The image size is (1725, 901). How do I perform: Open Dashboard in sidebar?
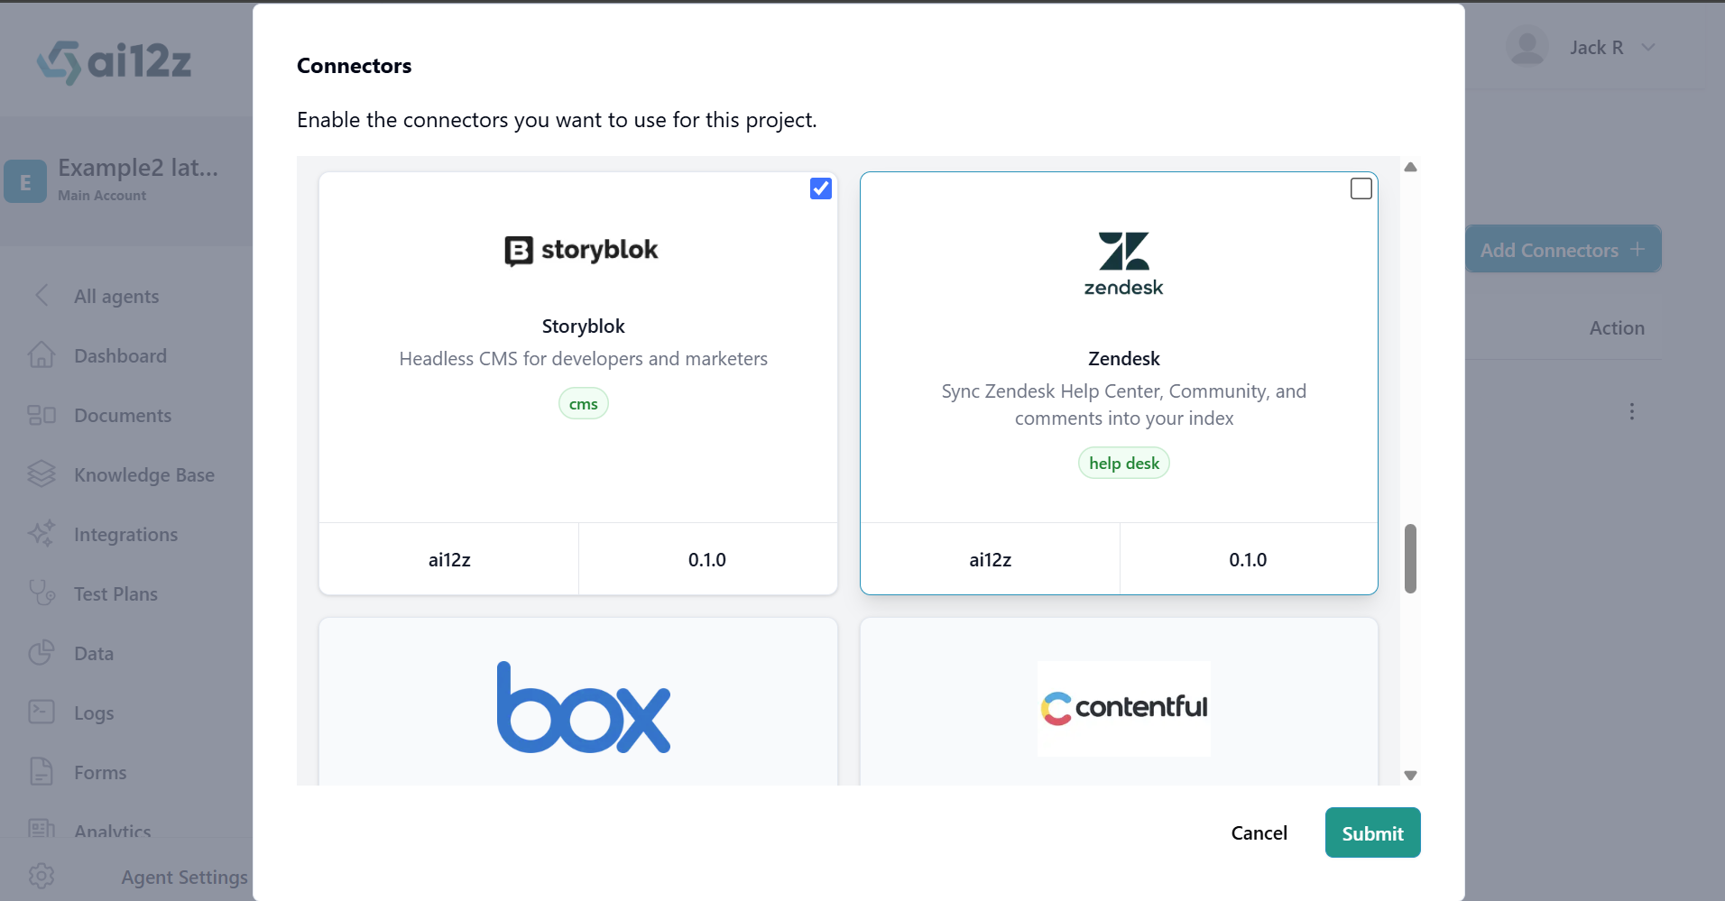click(x=120, y=355)
